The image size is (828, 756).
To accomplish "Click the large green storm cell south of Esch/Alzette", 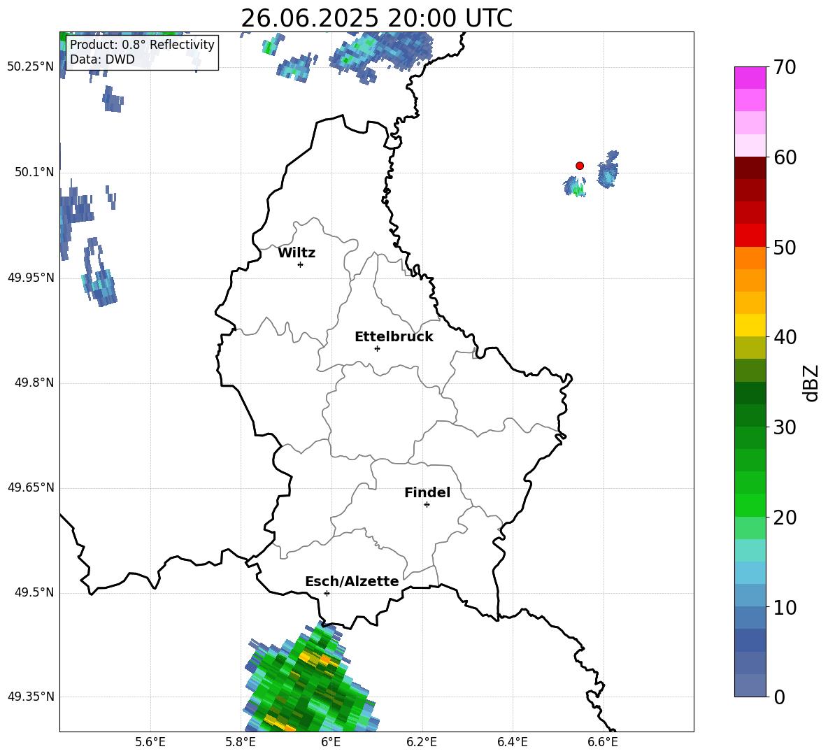I will (x=310, y=678).
